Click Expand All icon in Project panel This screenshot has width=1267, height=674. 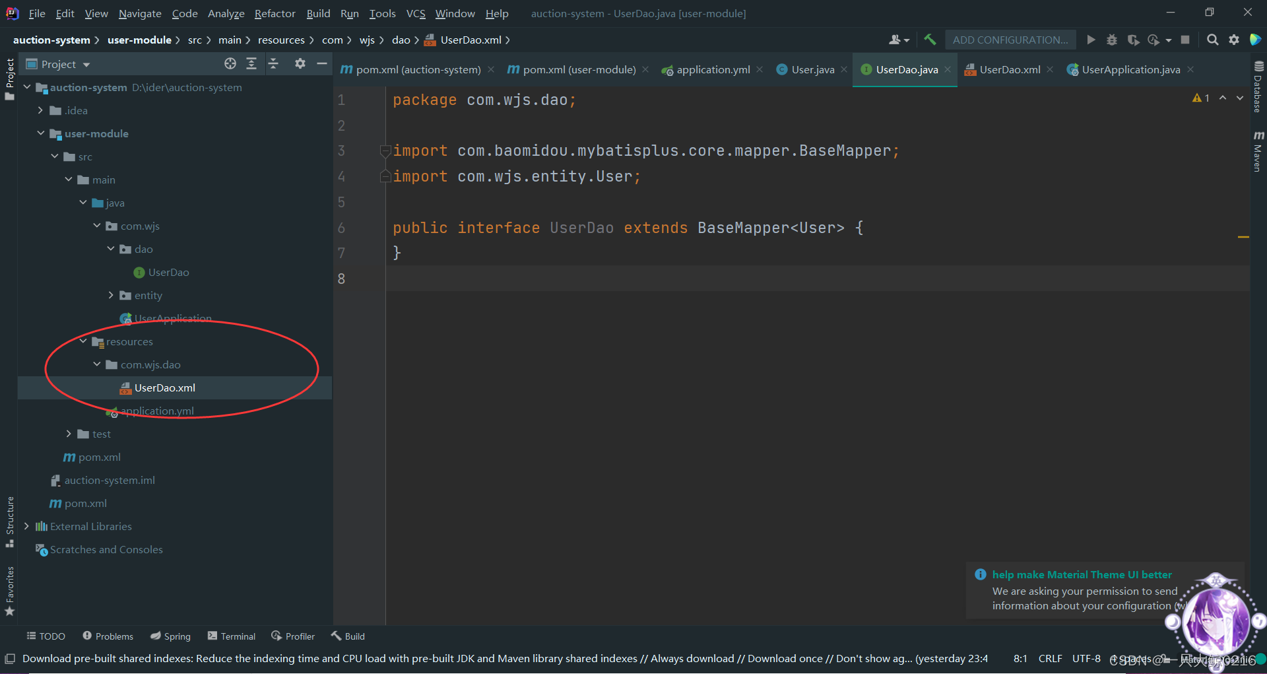[x=251, y=63]
